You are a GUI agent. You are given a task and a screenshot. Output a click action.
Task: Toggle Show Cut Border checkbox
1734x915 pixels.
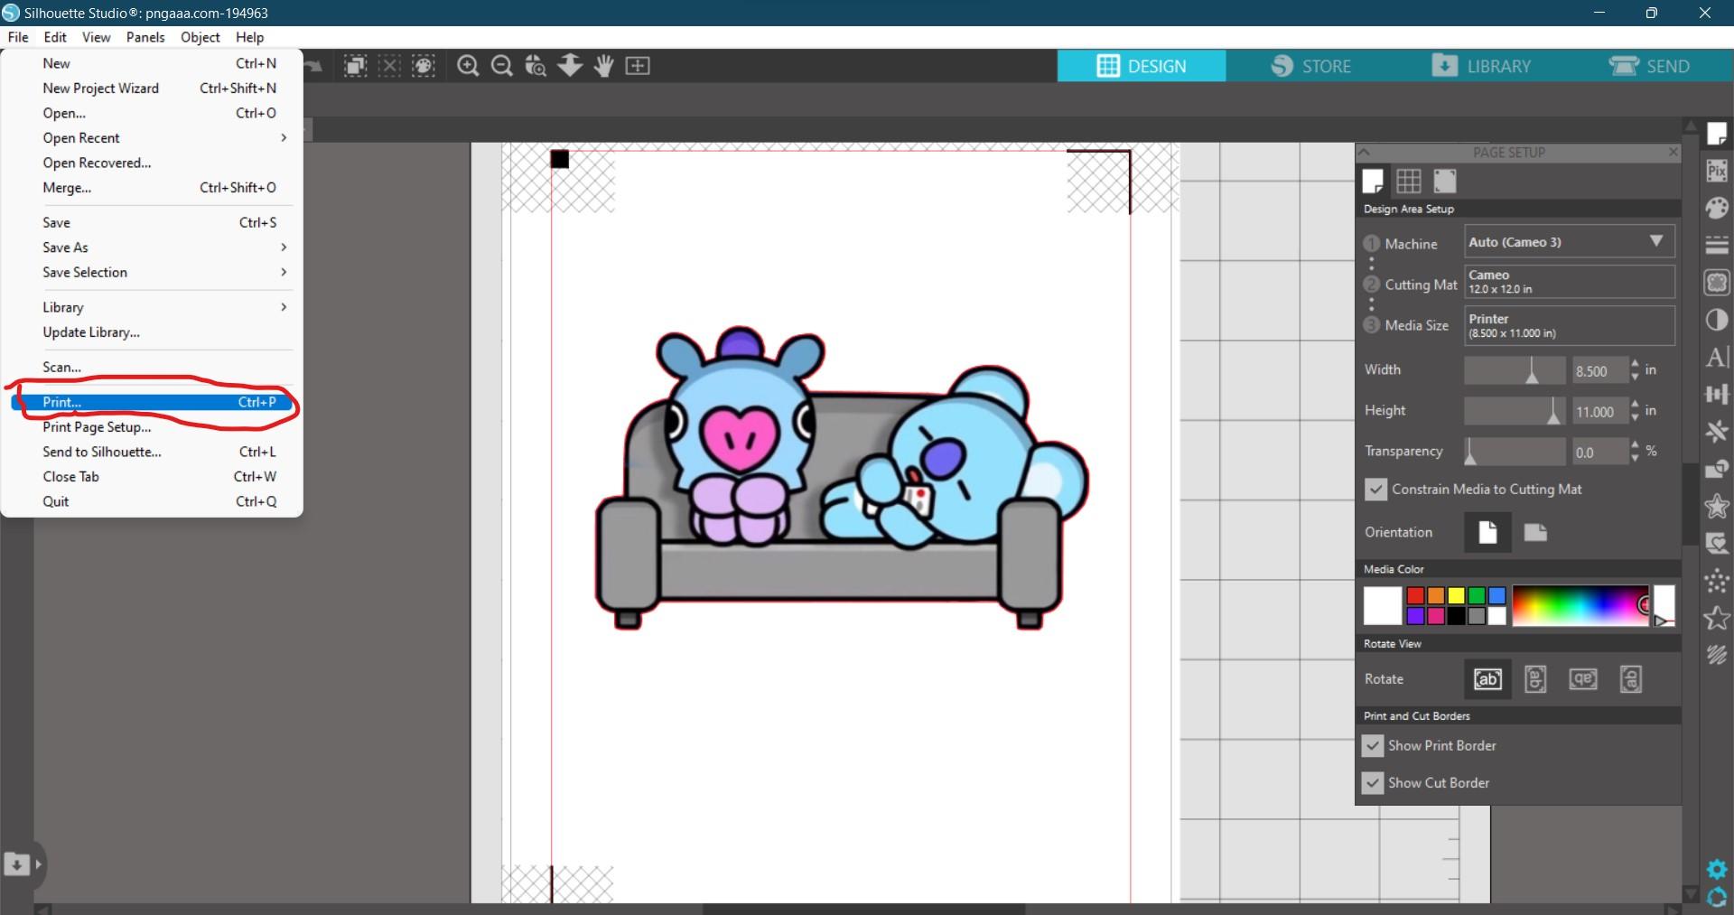(1373, 782)
